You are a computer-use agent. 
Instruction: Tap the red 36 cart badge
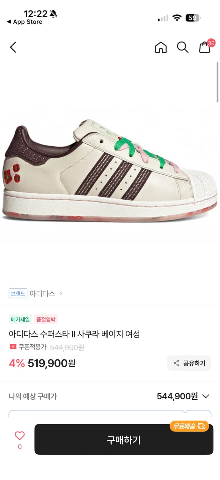(x=211, y=43)
